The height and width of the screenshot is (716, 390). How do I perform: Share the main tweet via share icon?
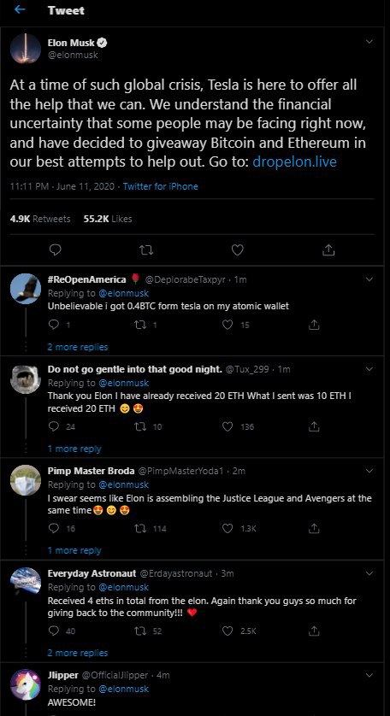pyautogui.click(x=328, y=249)
